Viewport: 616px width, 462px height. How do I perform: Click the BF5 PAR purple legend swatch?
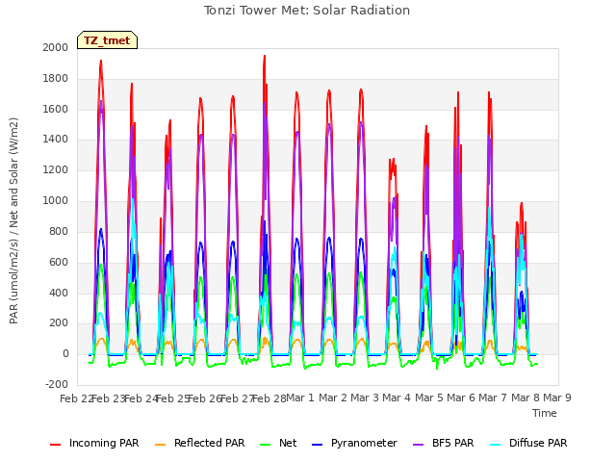419,445
